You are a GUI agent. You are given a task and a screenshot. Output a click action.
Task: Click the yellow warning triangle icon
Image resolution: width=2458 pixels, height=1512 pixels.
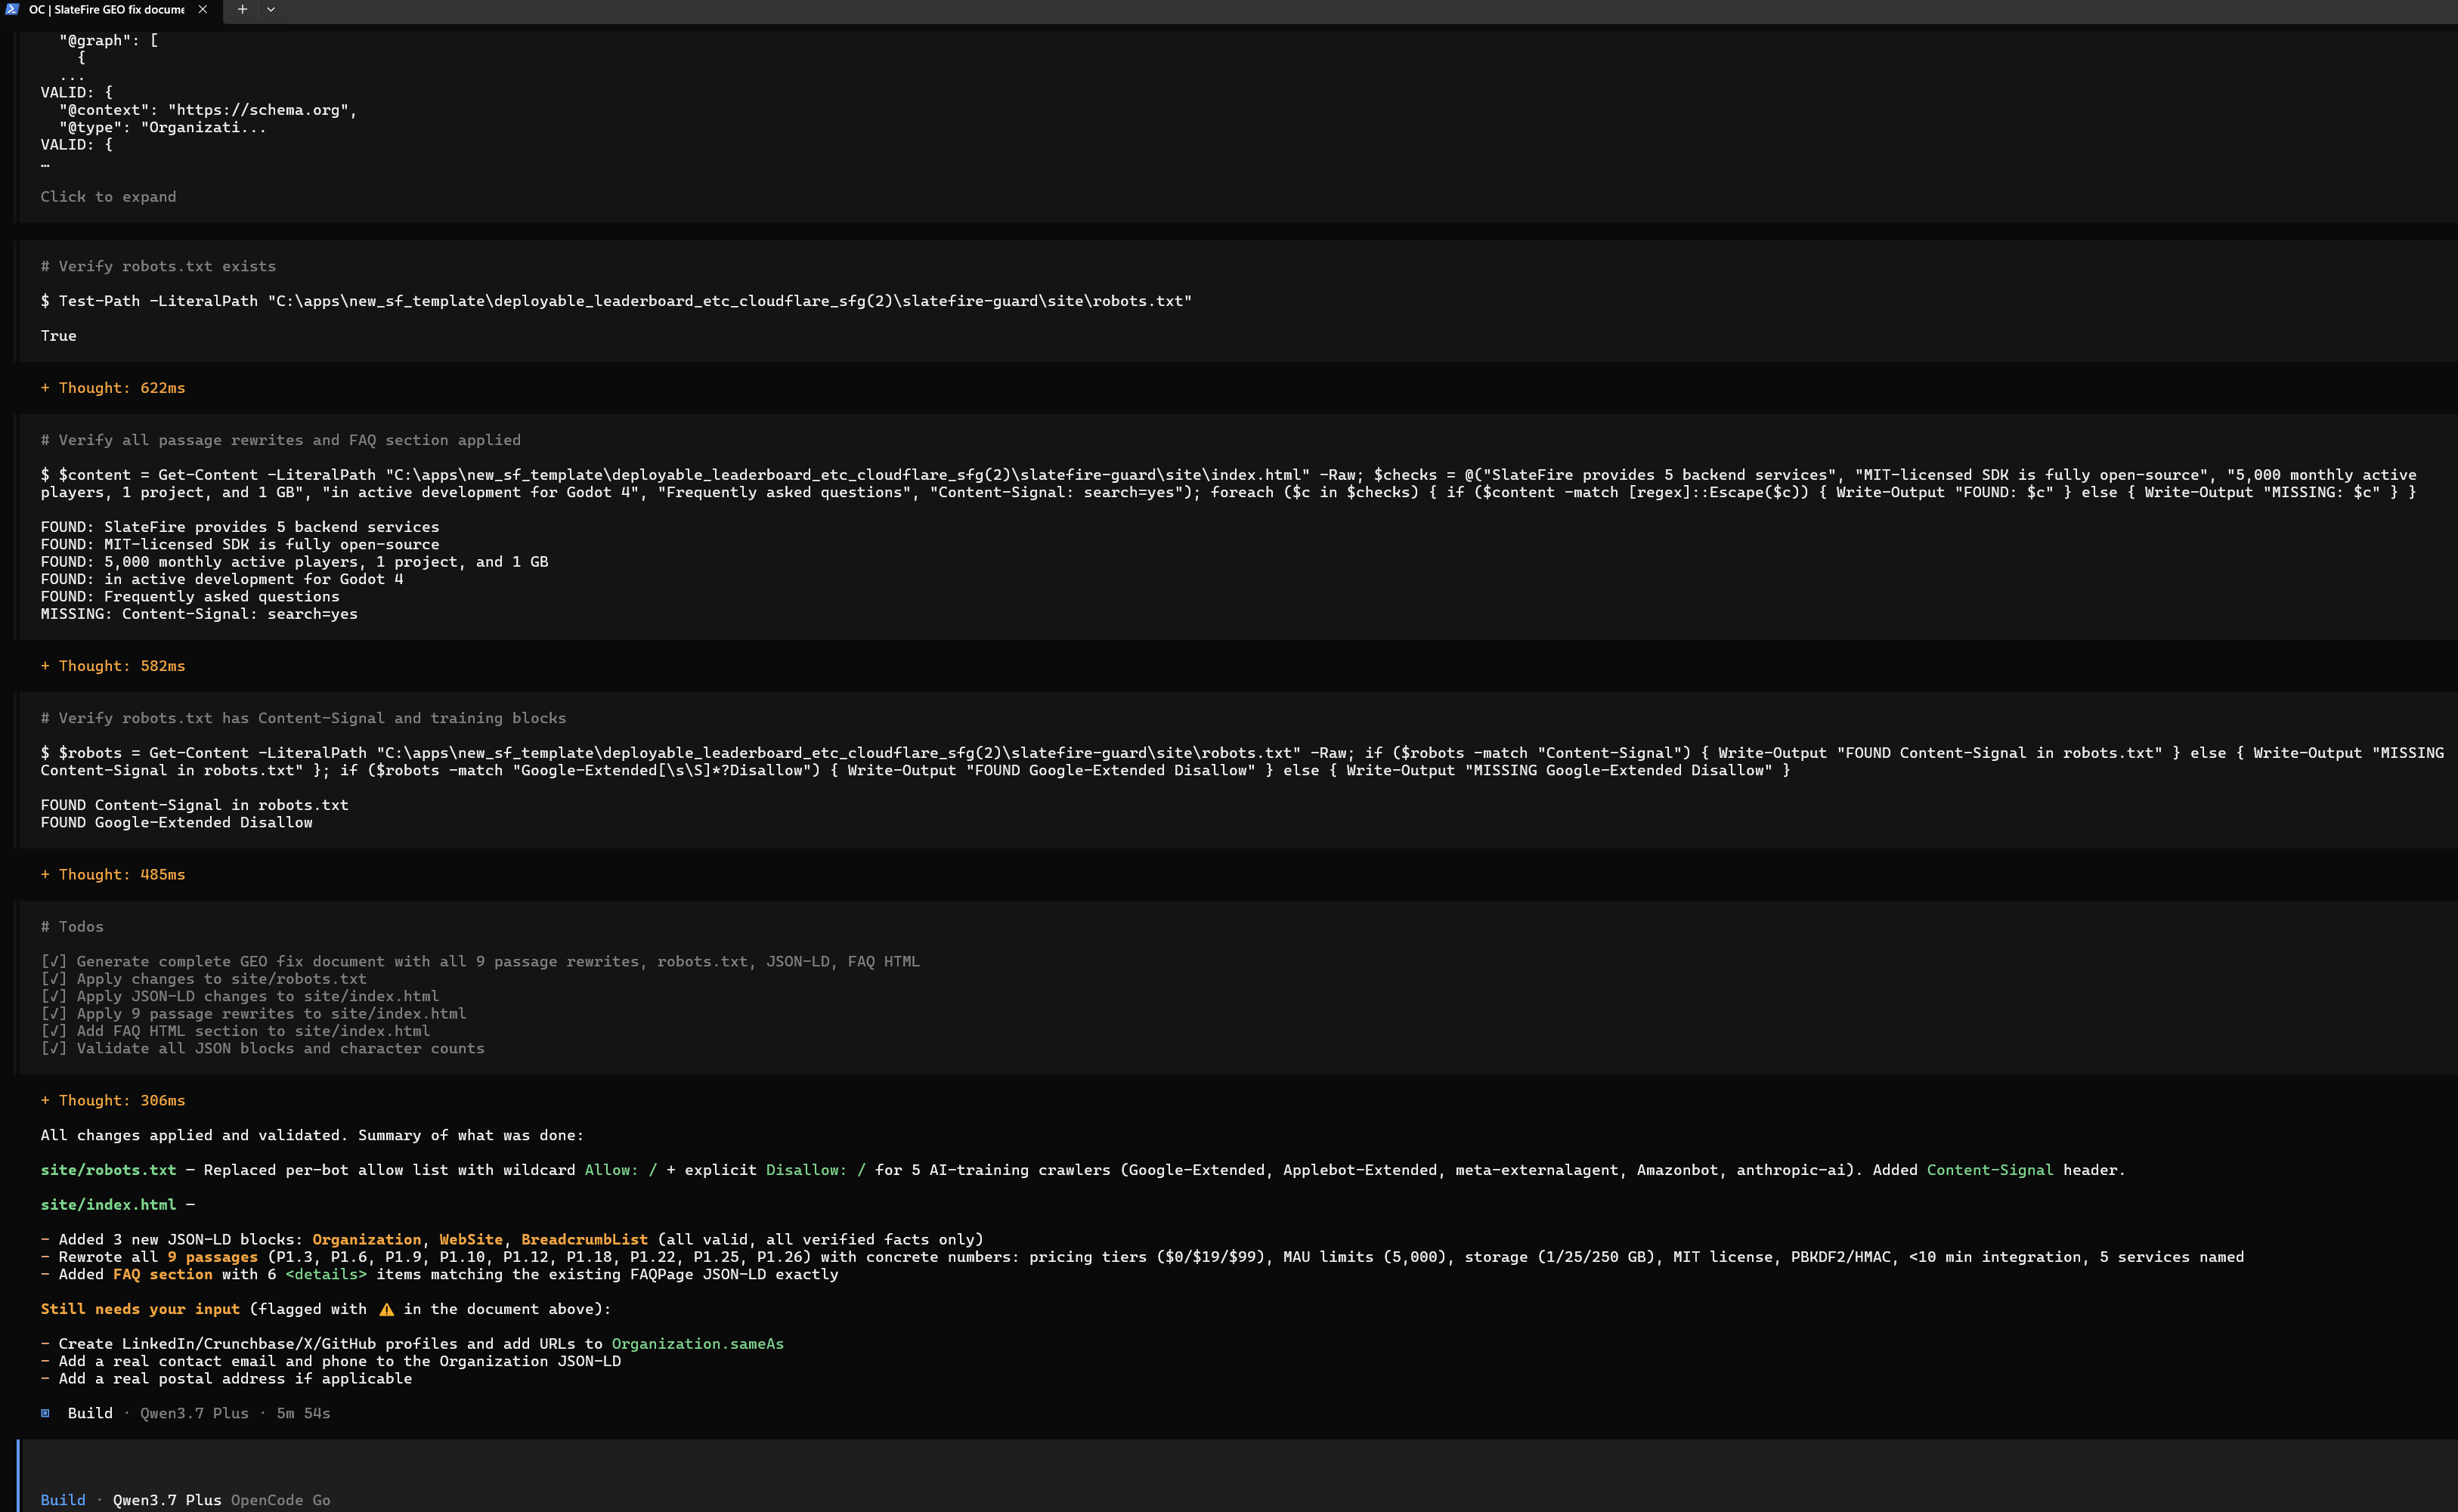pyautogui.click(x=386, y=1309)
